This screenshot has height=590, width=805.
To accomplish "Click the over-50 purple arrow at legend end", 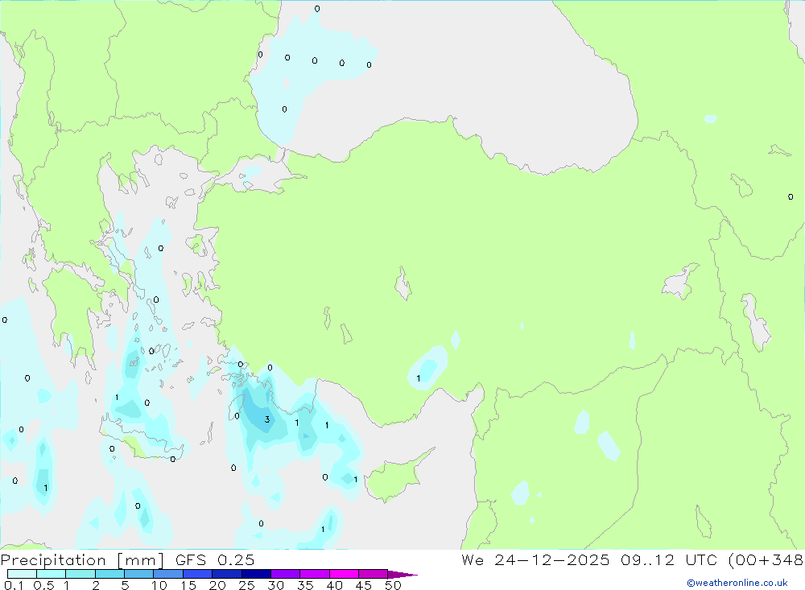I will point(402,575).
